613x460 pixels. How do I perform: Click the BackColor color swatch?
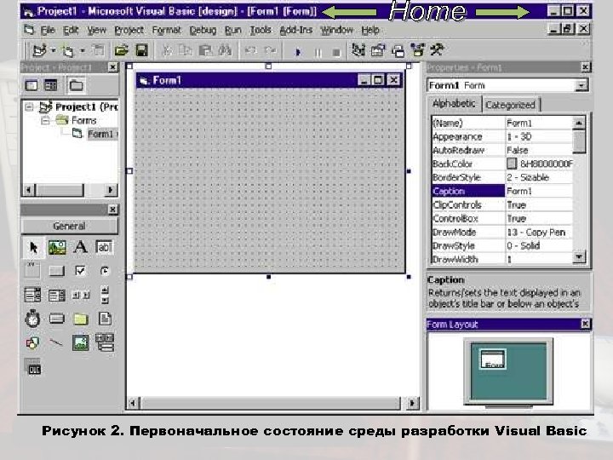coord(512,164)
